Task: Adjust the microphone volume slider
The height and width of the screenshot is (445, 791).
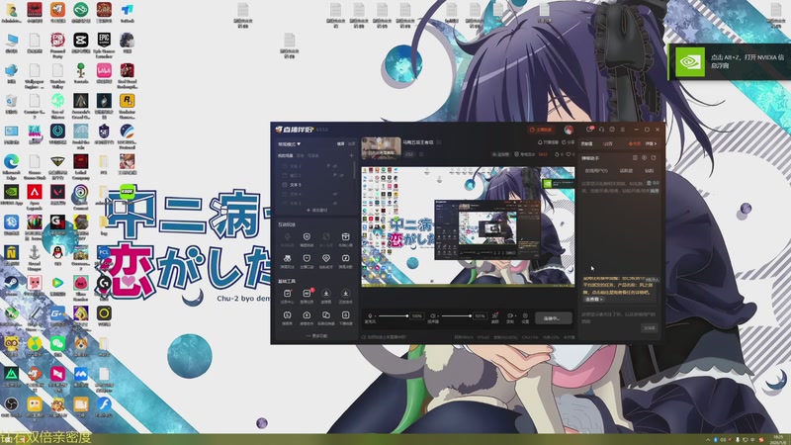Action: point(394,315)
